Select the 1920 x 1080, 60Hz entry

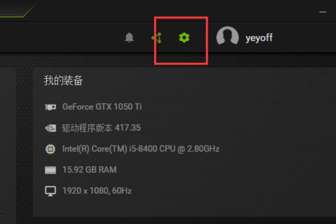97,190
